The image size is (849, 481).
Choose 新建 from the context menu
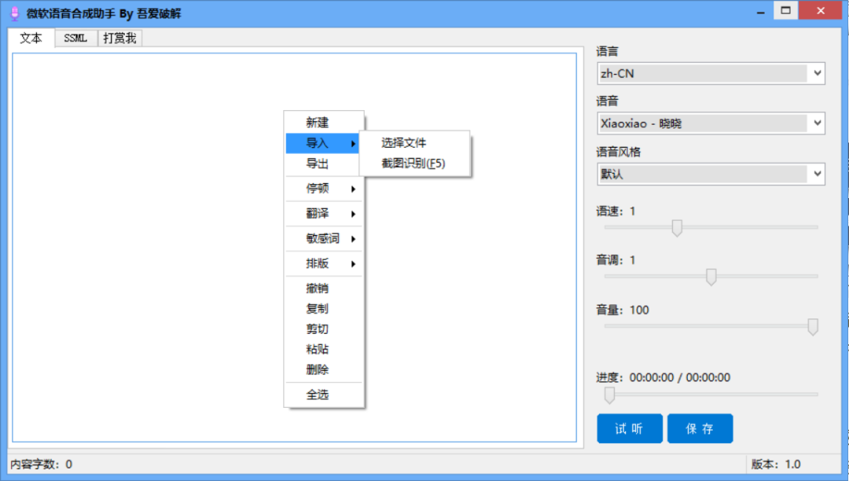(x=318, y=123)
